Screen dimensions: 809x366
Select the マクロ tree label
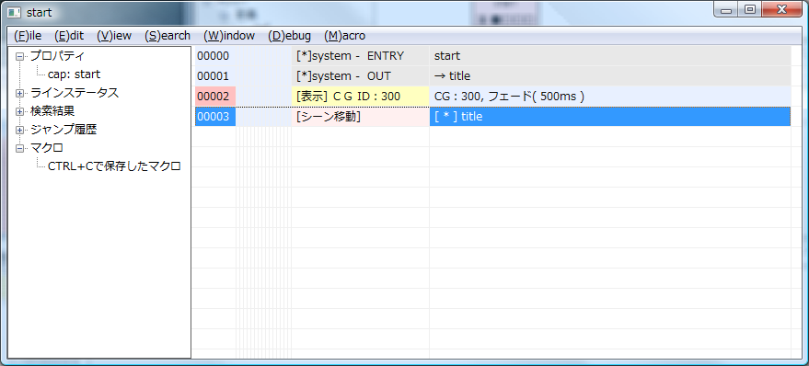tap(47, 148)
